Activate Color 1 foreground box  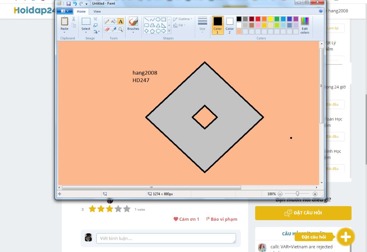click(218, 25)
